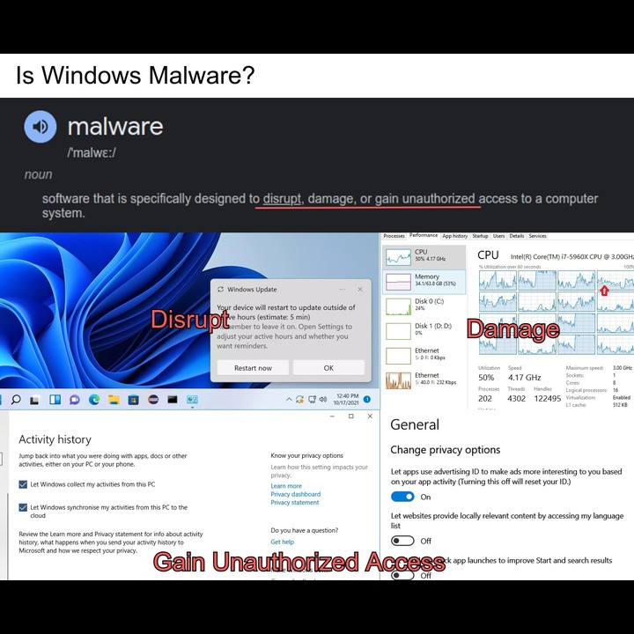This screenshot has width=634, height=634.
Task: Open the black terminal icon on taskbar
Action: pyautogui.click(x=173, y=400)
